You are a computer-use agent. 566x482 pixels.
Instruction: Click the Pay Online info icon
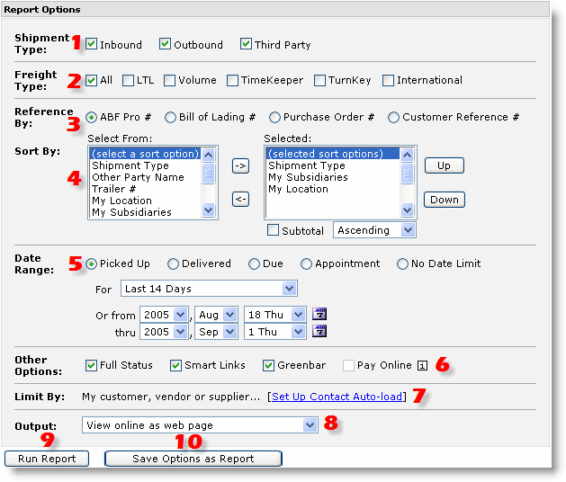[x=420, y=366]
